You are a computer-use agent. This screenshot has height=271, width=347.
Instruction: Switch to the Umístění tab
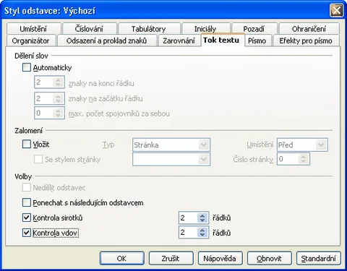pyautogui.click(x=33, y=29)
